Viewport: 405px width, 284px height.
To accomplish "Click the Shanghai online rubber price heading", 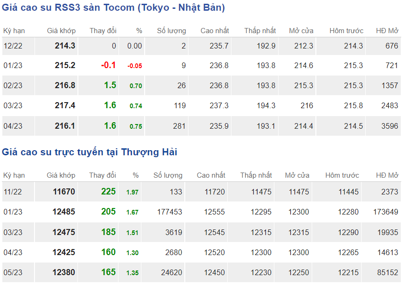I will [x=90, y=152].
